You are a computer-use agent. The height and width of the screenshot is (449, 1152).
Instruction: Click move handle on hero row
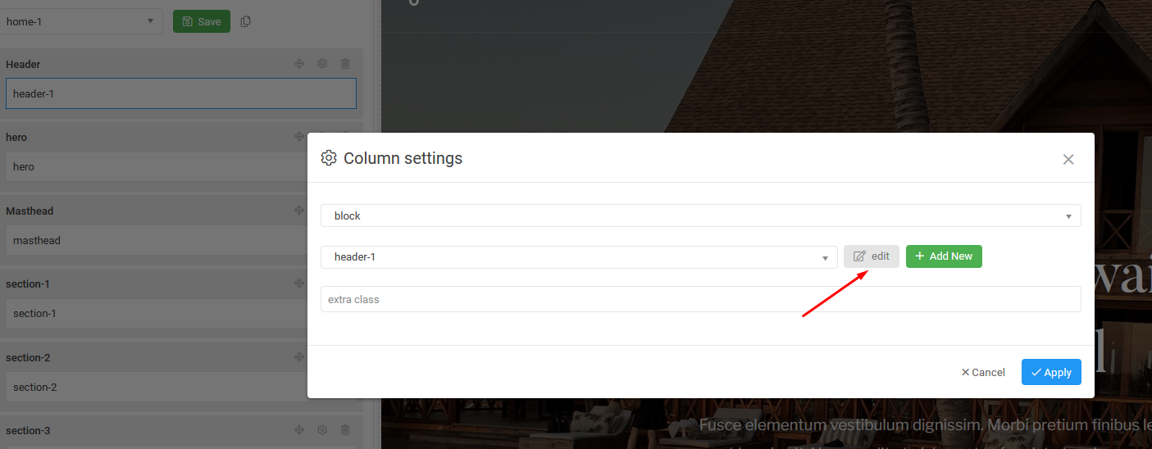(299, 137)
